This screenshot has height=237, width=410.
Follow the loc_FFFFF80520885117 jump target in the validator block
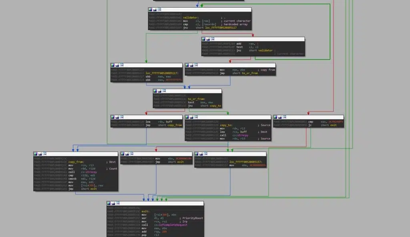(221, 28)
